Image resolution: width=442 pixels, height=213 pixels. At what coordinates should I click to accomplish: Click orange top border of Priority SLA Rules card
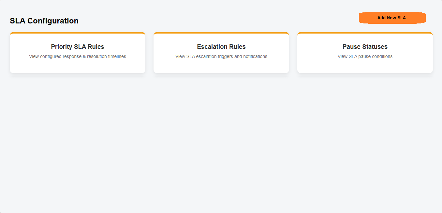point(78,33)
